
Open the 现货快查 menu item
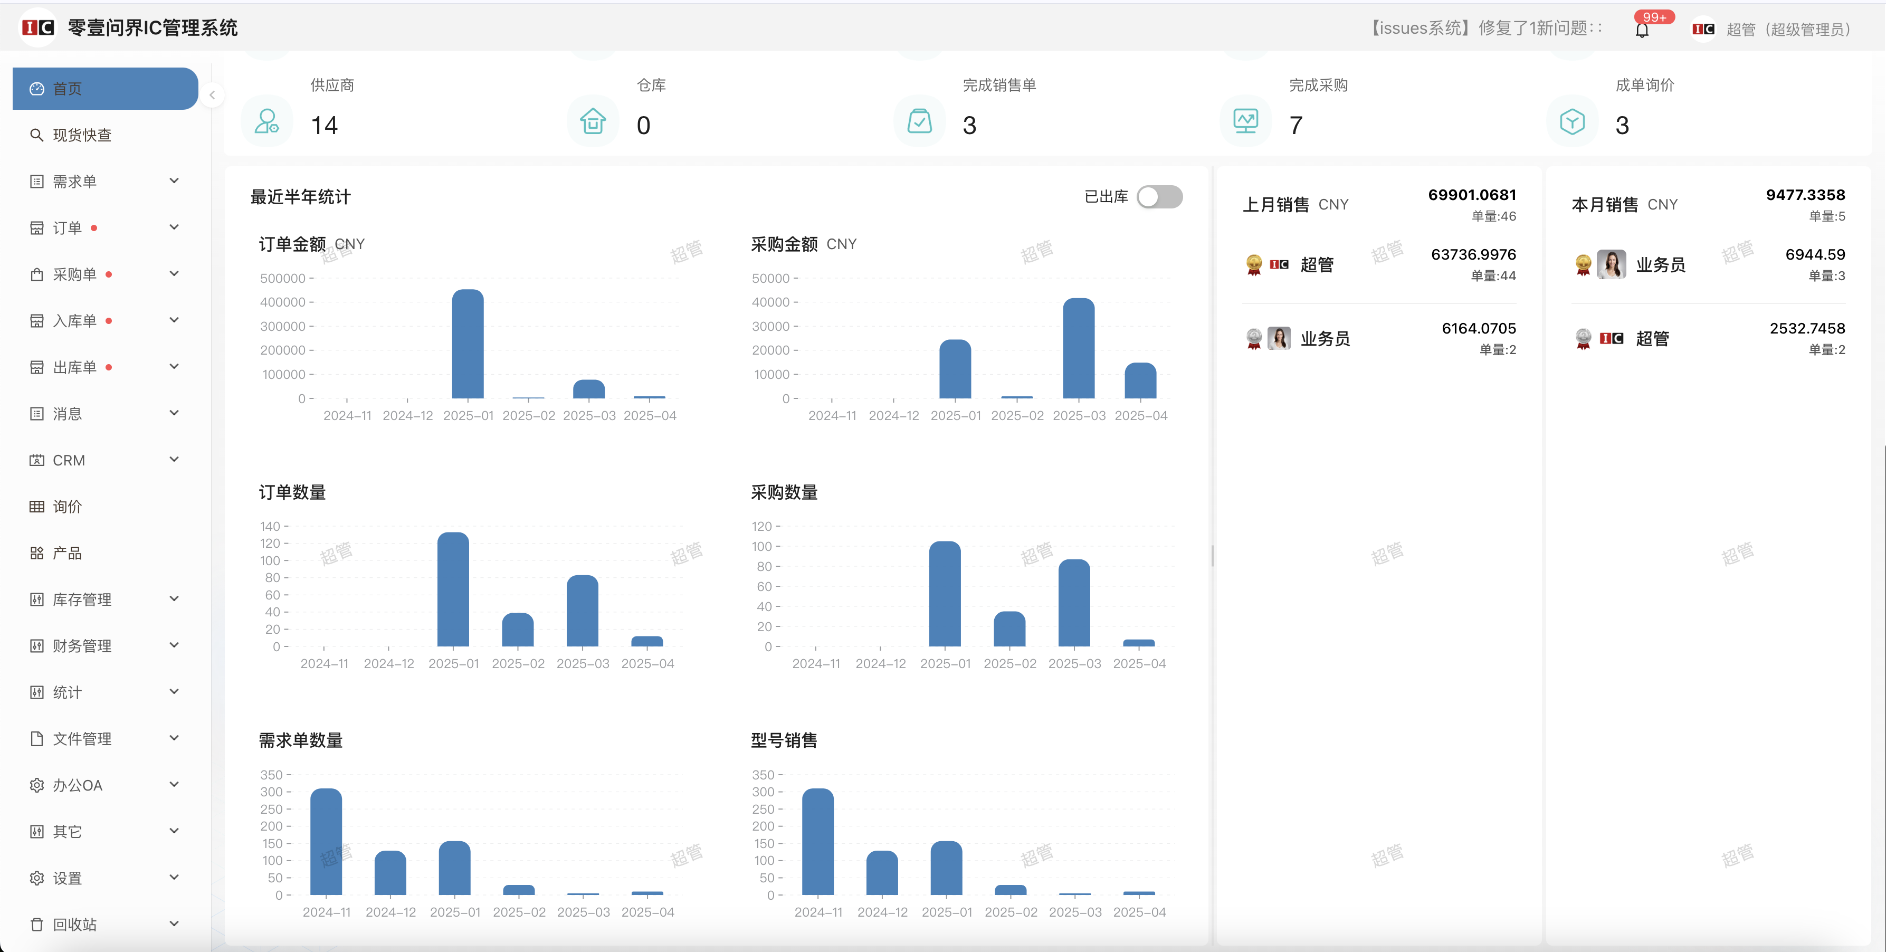(x=82, y=135)
